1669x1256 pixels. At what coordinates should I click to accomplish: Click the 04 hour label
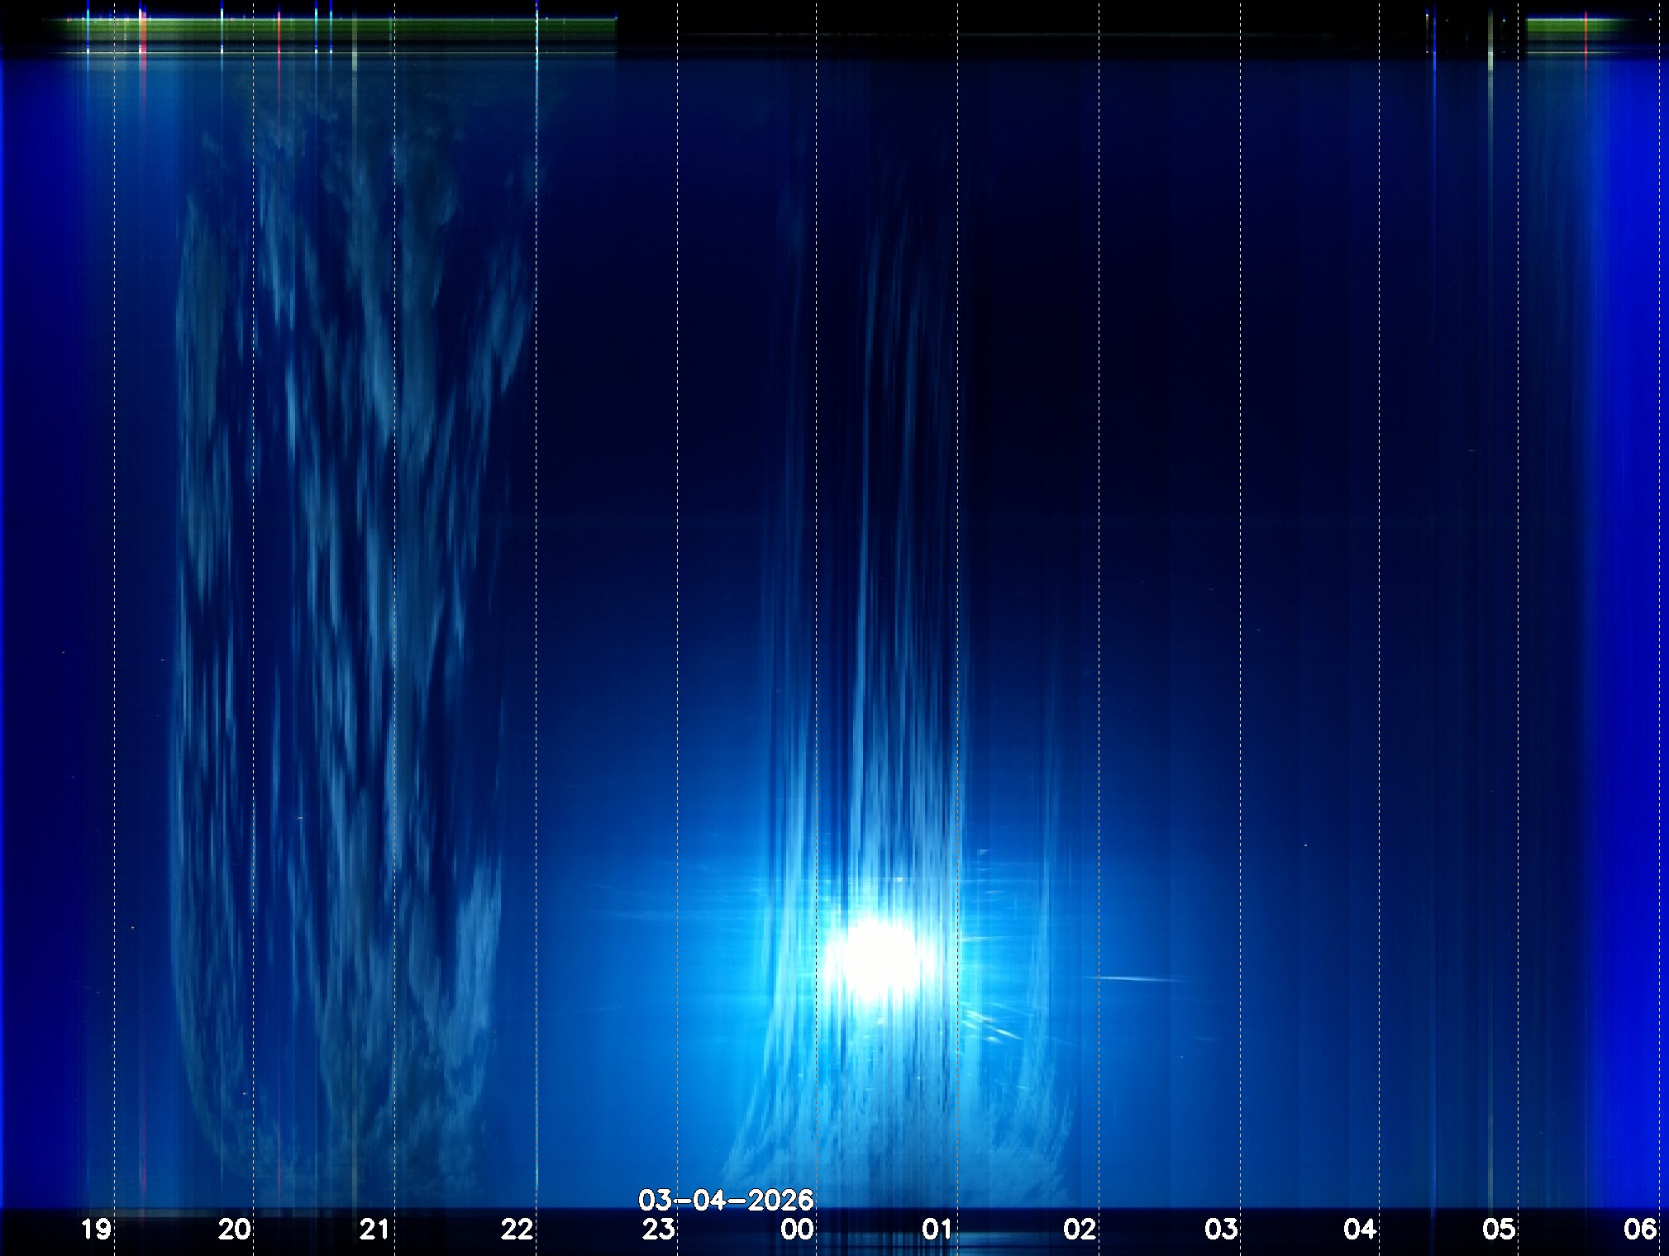[x=1360, y=1230]
